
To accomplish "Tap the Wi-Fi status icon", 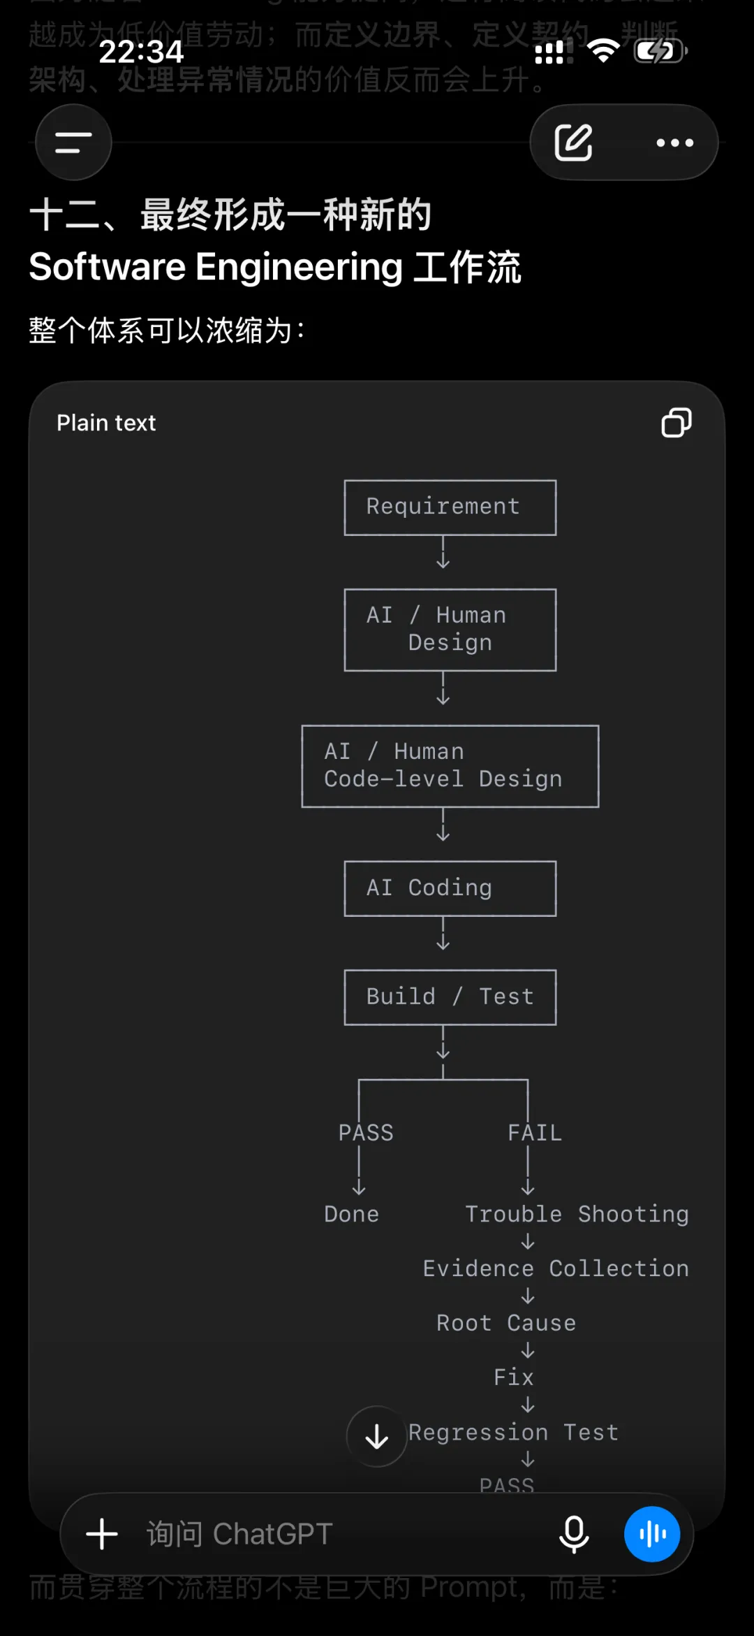I will pos(603,51).
